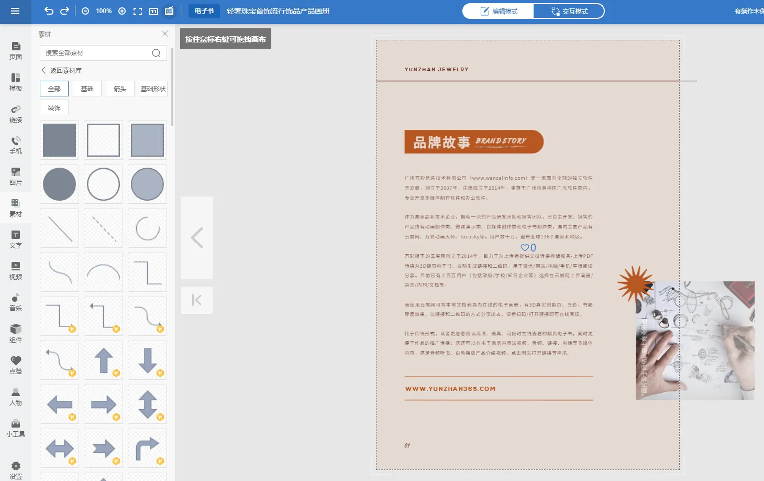Open the 页面 pages panel
764x481 pixels.
[x=16, y=51]
